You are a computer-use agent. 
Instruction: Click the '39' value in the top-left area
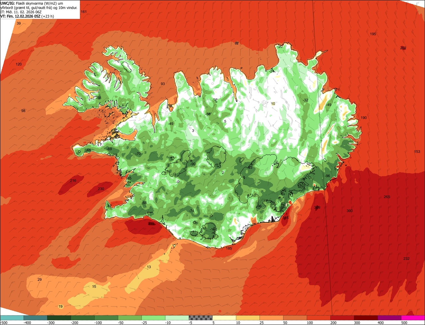coord(19,24)
